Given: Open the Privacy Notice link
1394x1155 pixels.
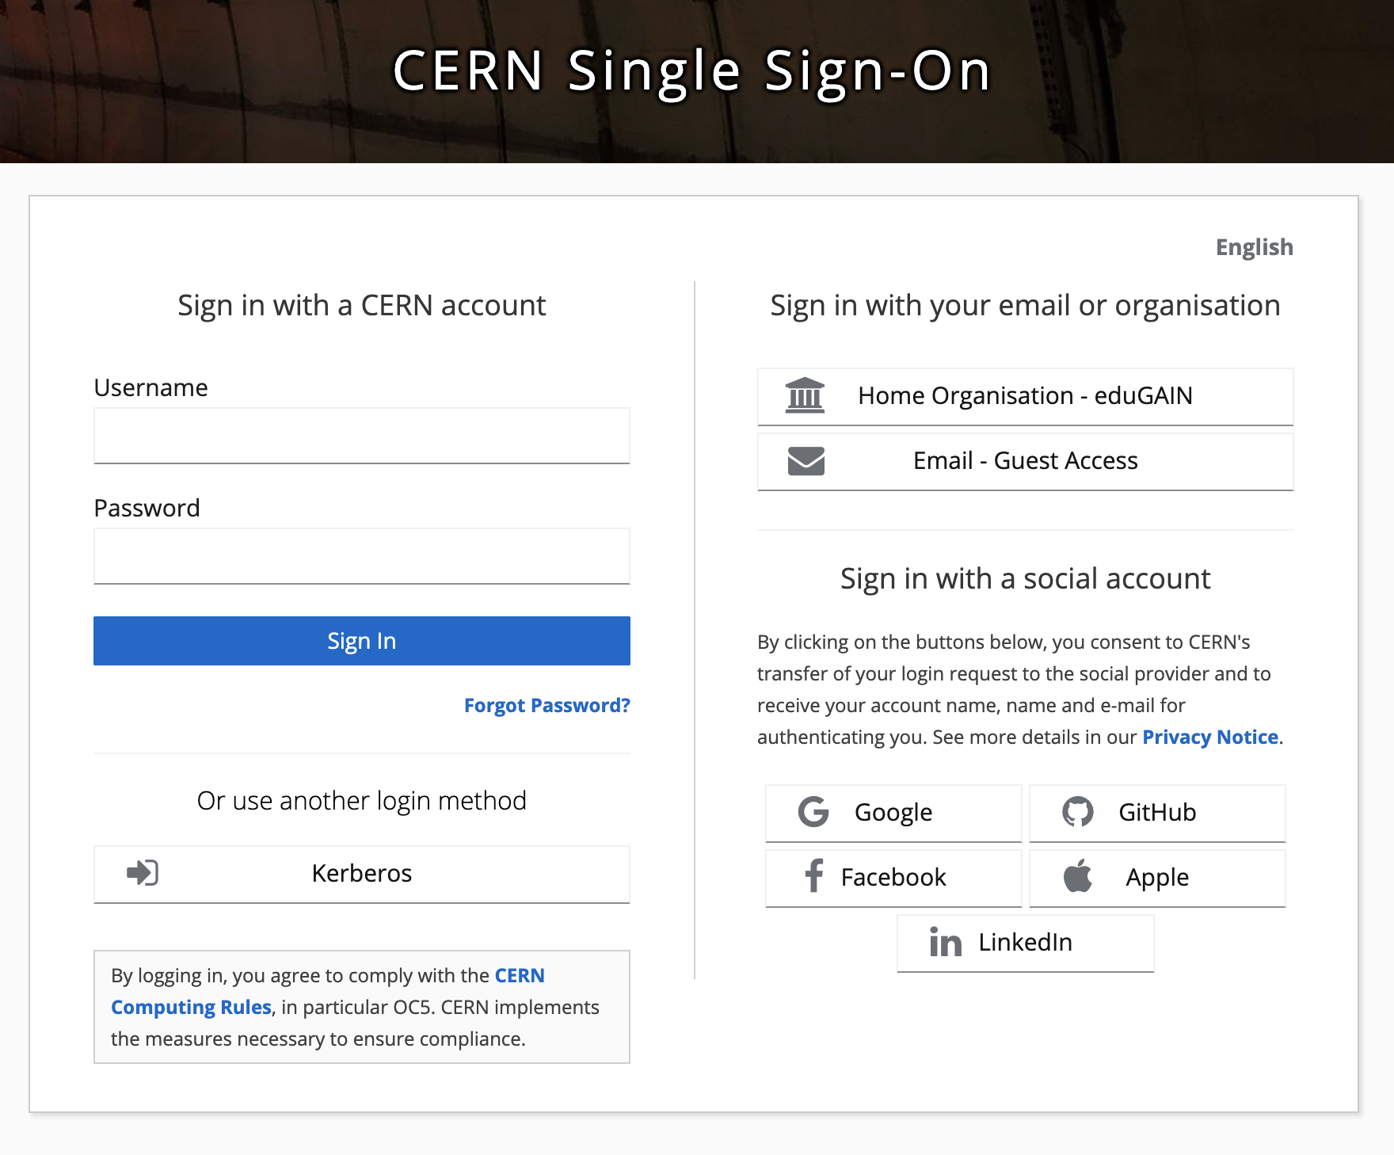Looking at the screenshot, I should [1210, 737].
